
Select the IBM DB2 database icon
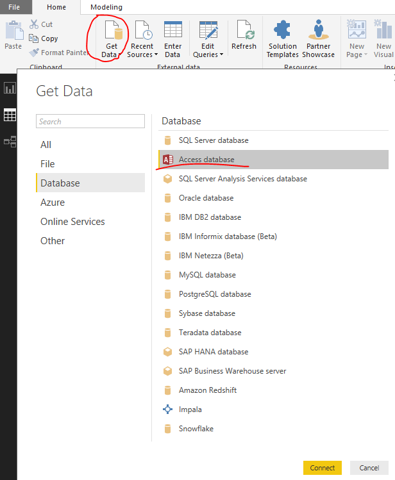click(167, 217)
